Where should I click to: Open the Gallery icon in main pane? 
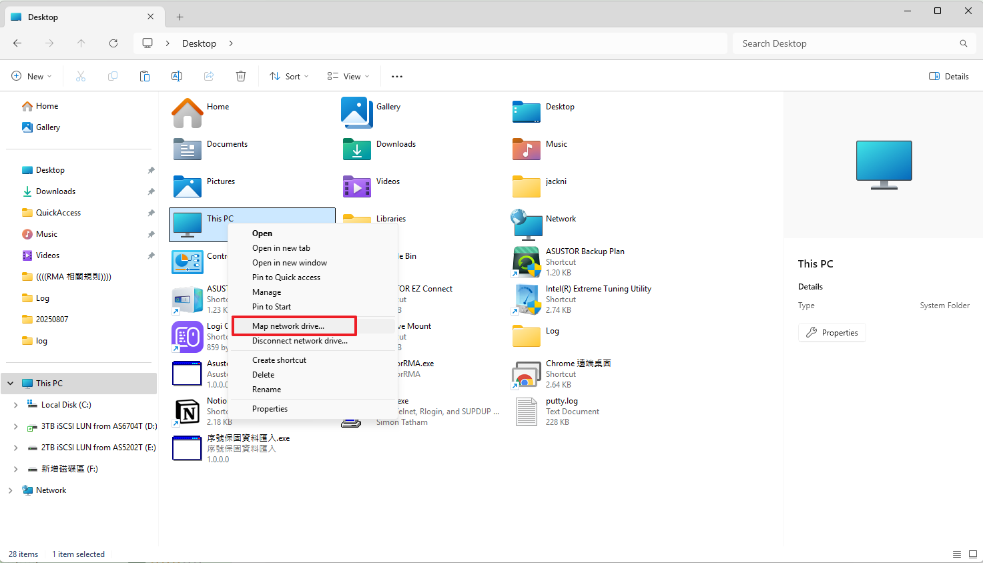pos(357,112)
